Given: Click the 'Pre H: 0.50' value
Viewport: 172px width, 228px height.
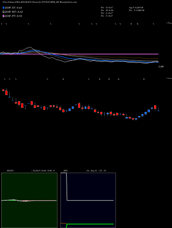Looking at the screenshot, I should (x=107, y=10).
